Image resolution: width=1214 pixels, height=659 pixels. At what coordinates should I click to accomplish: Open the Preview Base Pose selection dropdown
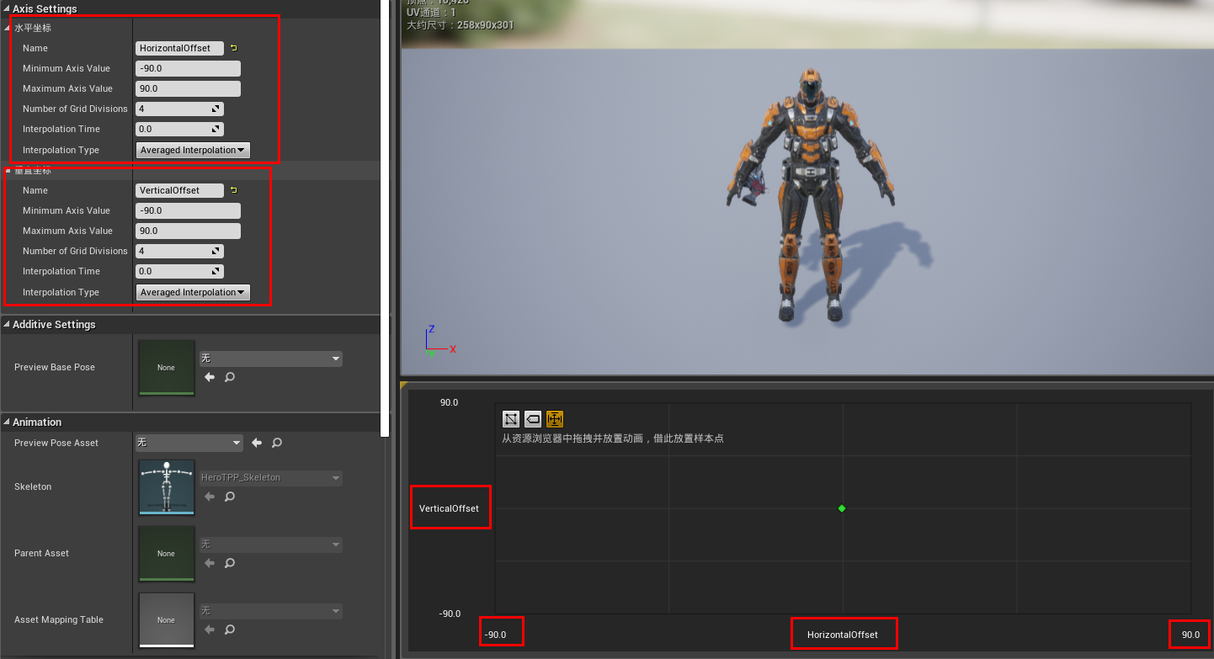270,359
